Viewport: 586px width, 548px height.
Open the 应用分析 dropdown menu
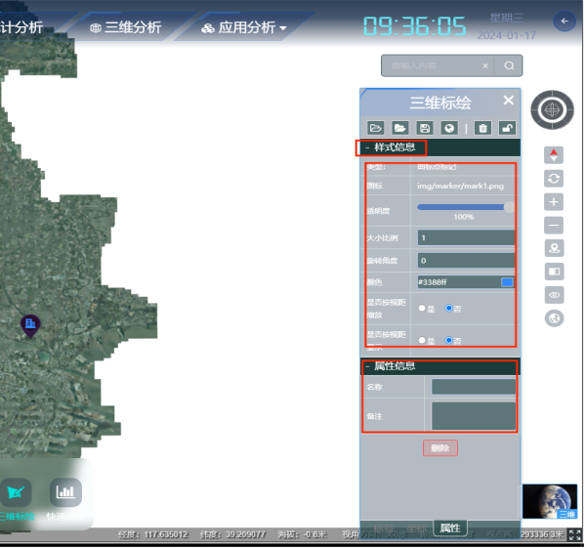coord(244,27)
